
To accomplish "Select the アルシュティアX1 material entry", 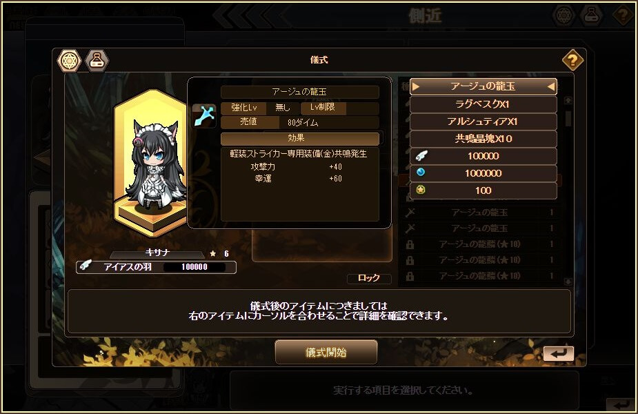I will click(x=483, y=121).
